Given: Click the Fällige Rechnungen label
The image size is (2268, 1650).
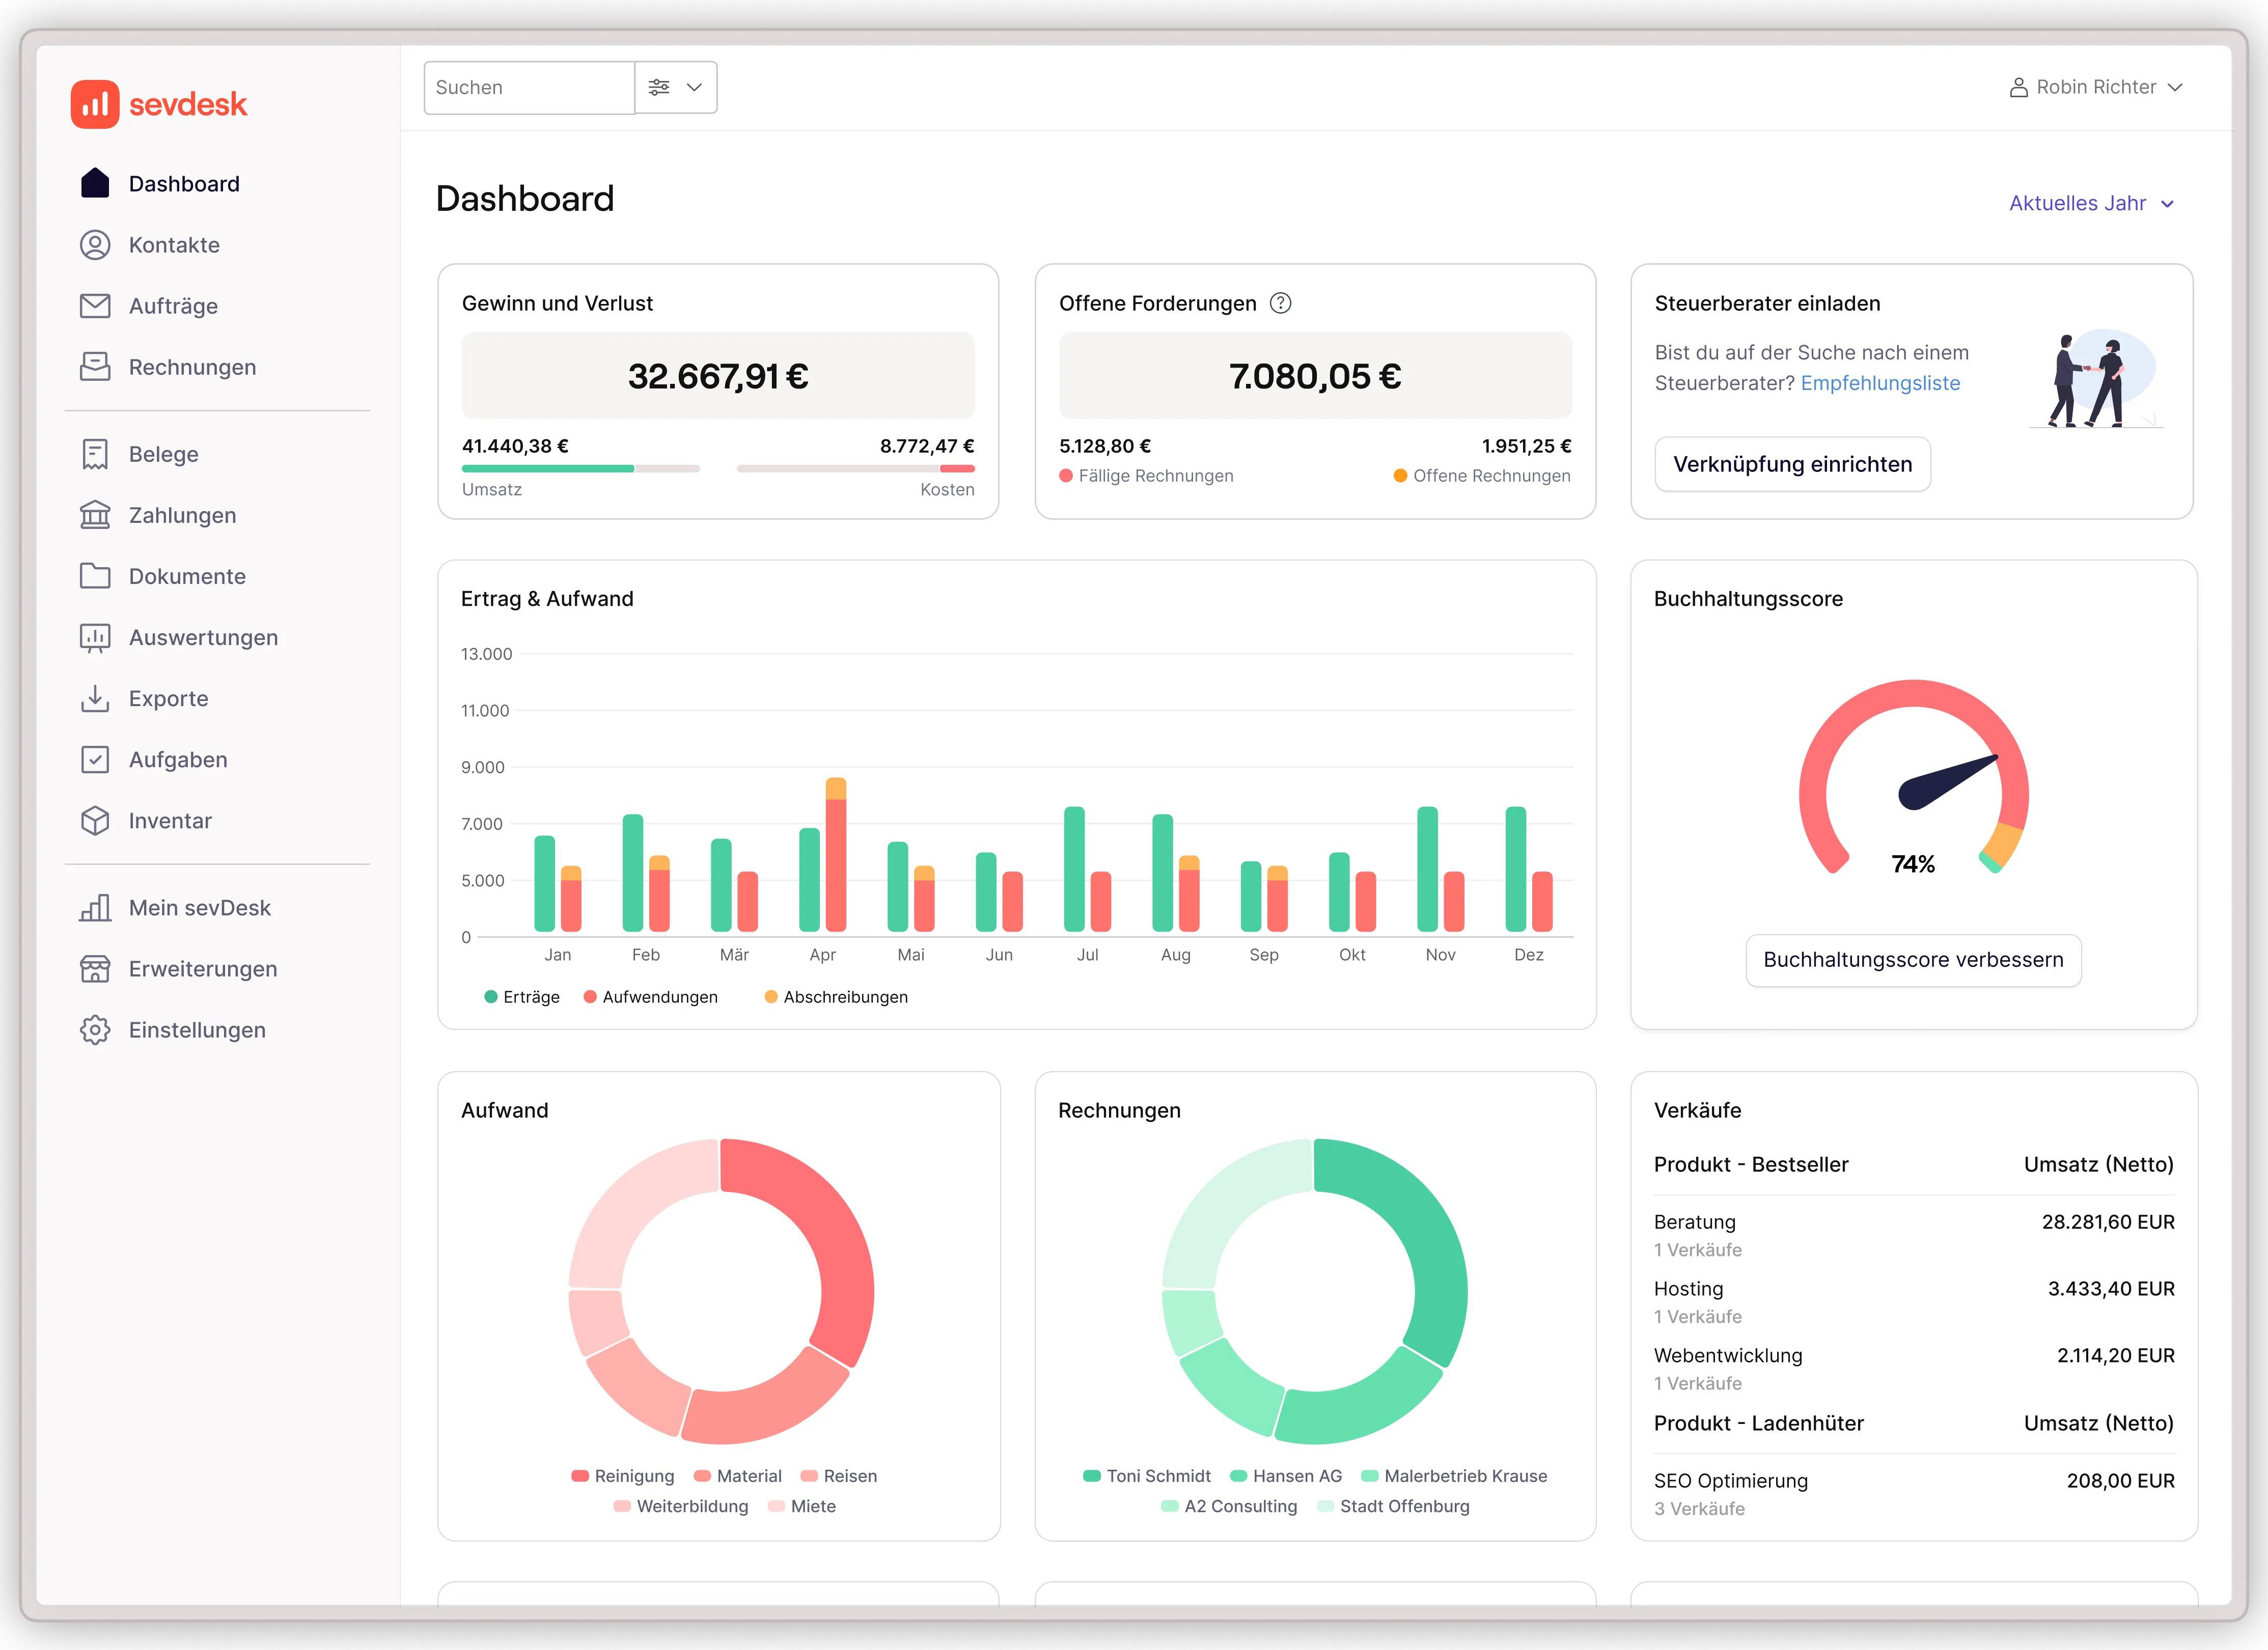Looking at the screenshot, I should click(x=1156, y=476).
